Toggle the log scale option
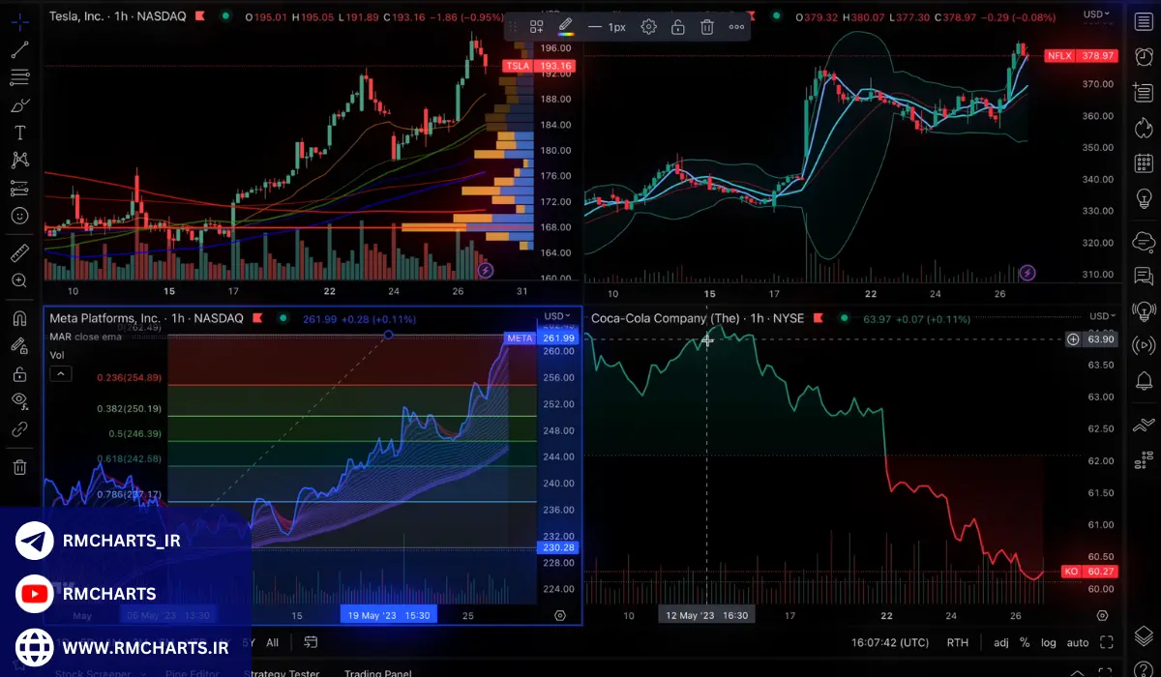1161x677 pixels. pos(1049,642)
